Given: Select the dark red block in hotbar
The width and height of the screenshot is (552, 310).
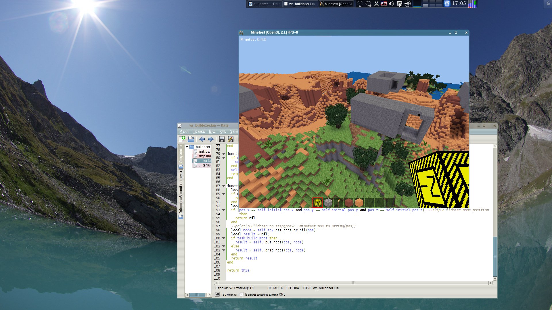Looking at the screenshot, I should (x=349, y=203).
